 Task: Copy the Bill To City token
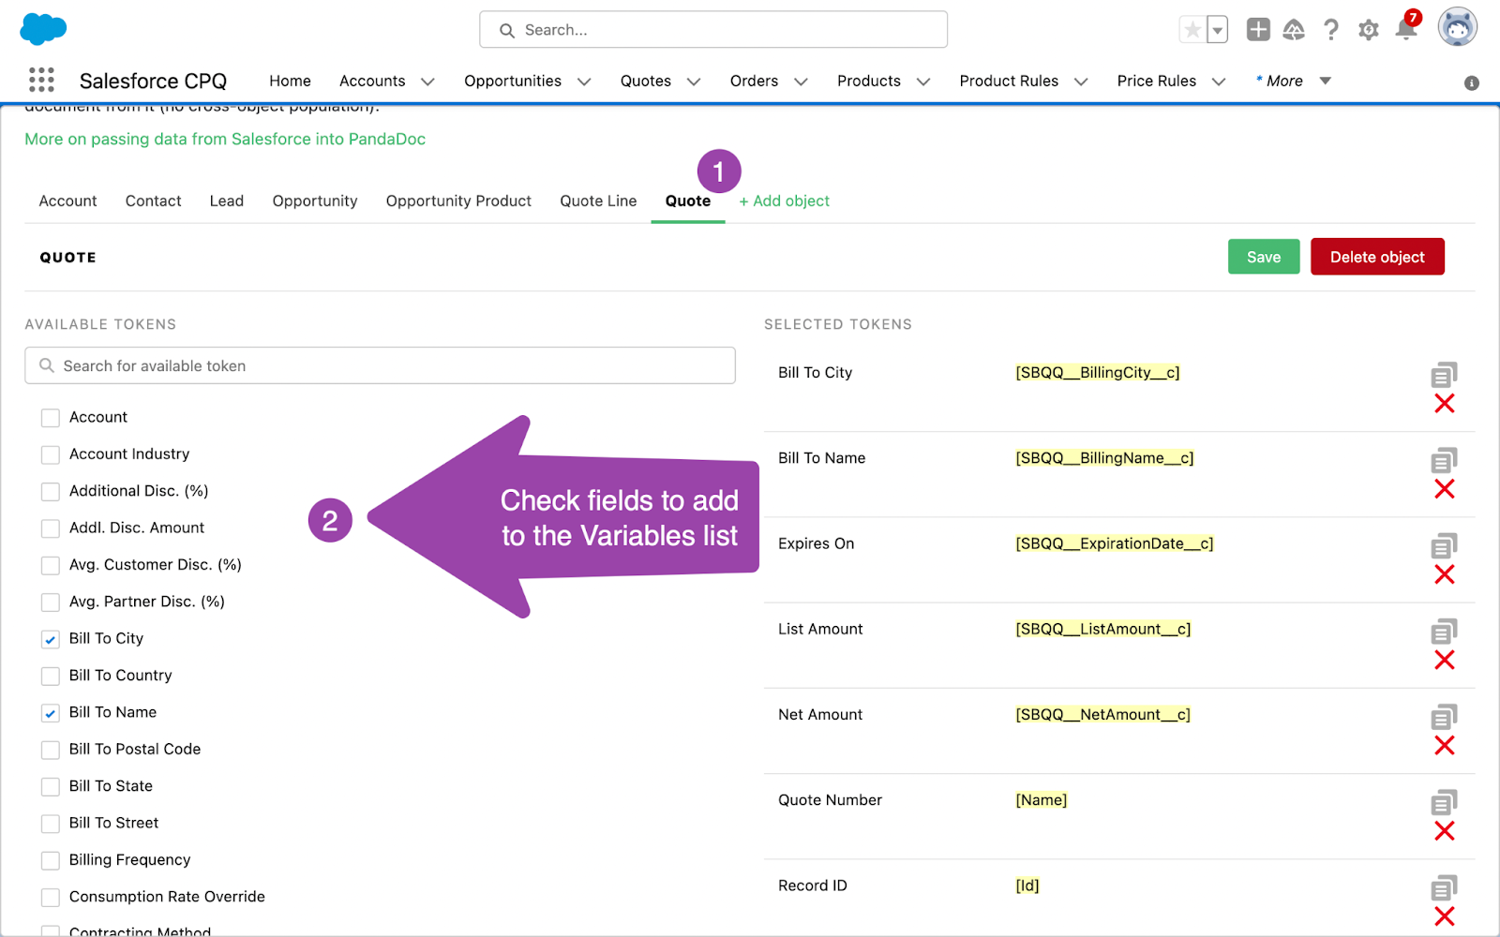point(1444,375)
